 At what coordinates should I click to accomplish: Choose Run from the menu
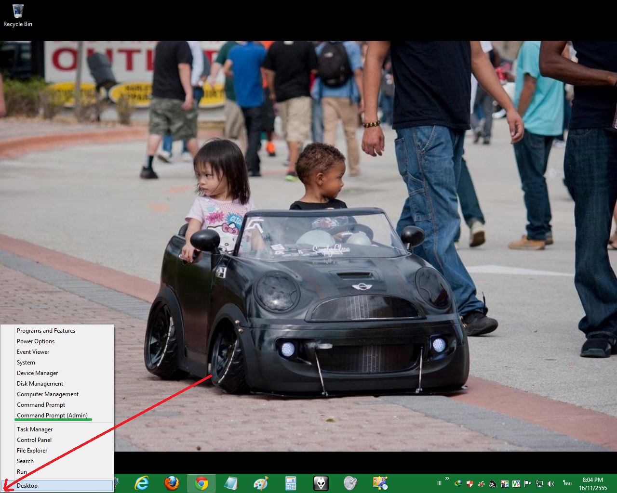coord(57,472)
